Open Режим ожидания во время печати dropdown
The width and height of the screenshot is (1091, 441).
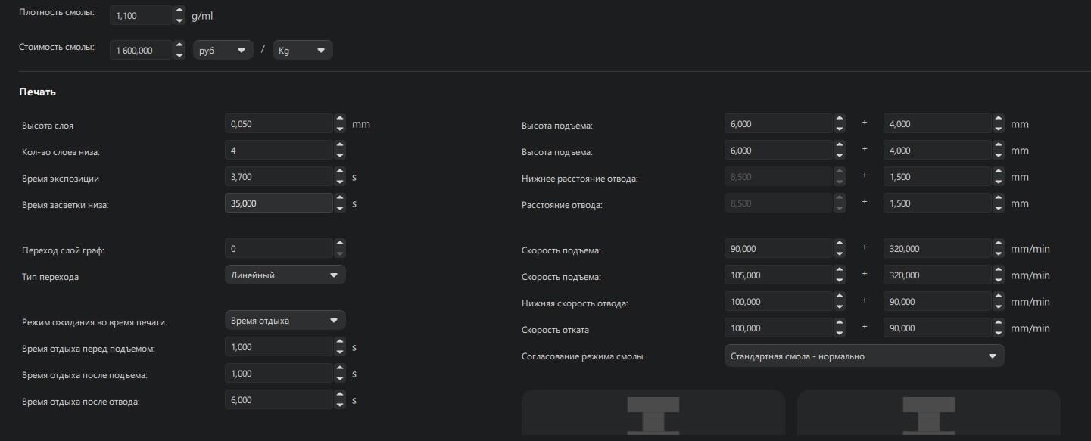click(285, 321)
